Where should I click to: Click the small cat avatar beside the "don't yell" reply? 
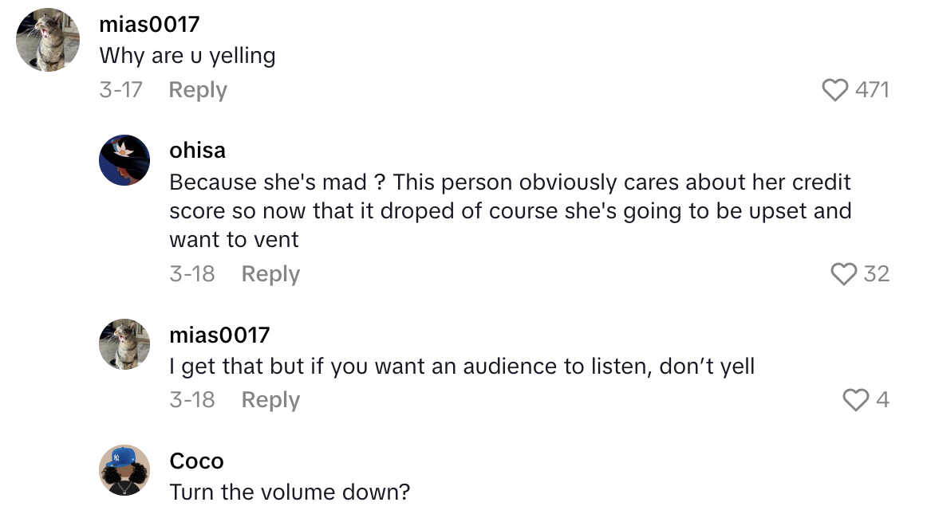124,344
